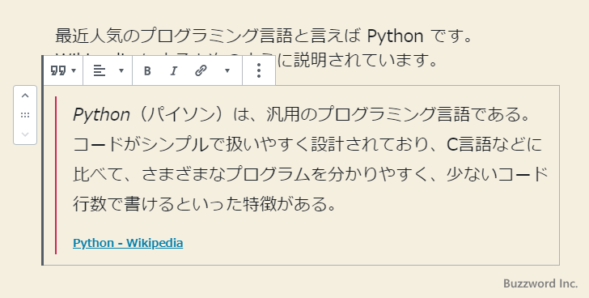Toggle italic formatting

(x=173, y=70)
